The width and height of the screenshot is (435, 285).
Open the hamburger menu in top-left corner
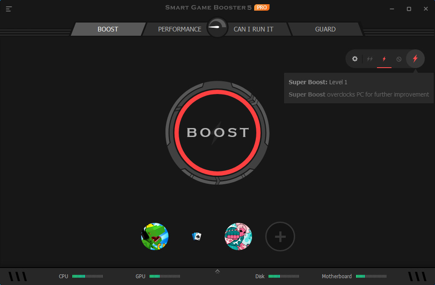[9, 9]
